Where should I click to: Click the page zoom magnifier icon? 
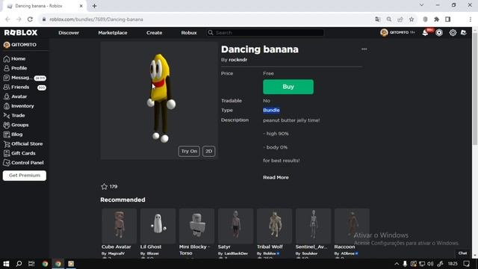point(389,19)
